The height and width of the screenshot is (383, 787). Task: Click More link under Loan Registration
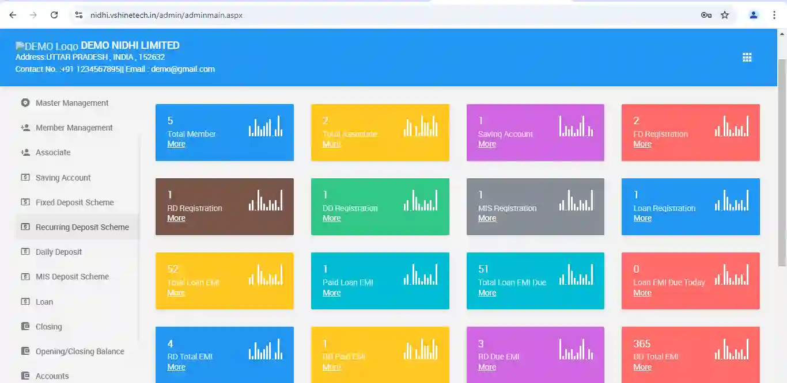[x=642, y=219]
